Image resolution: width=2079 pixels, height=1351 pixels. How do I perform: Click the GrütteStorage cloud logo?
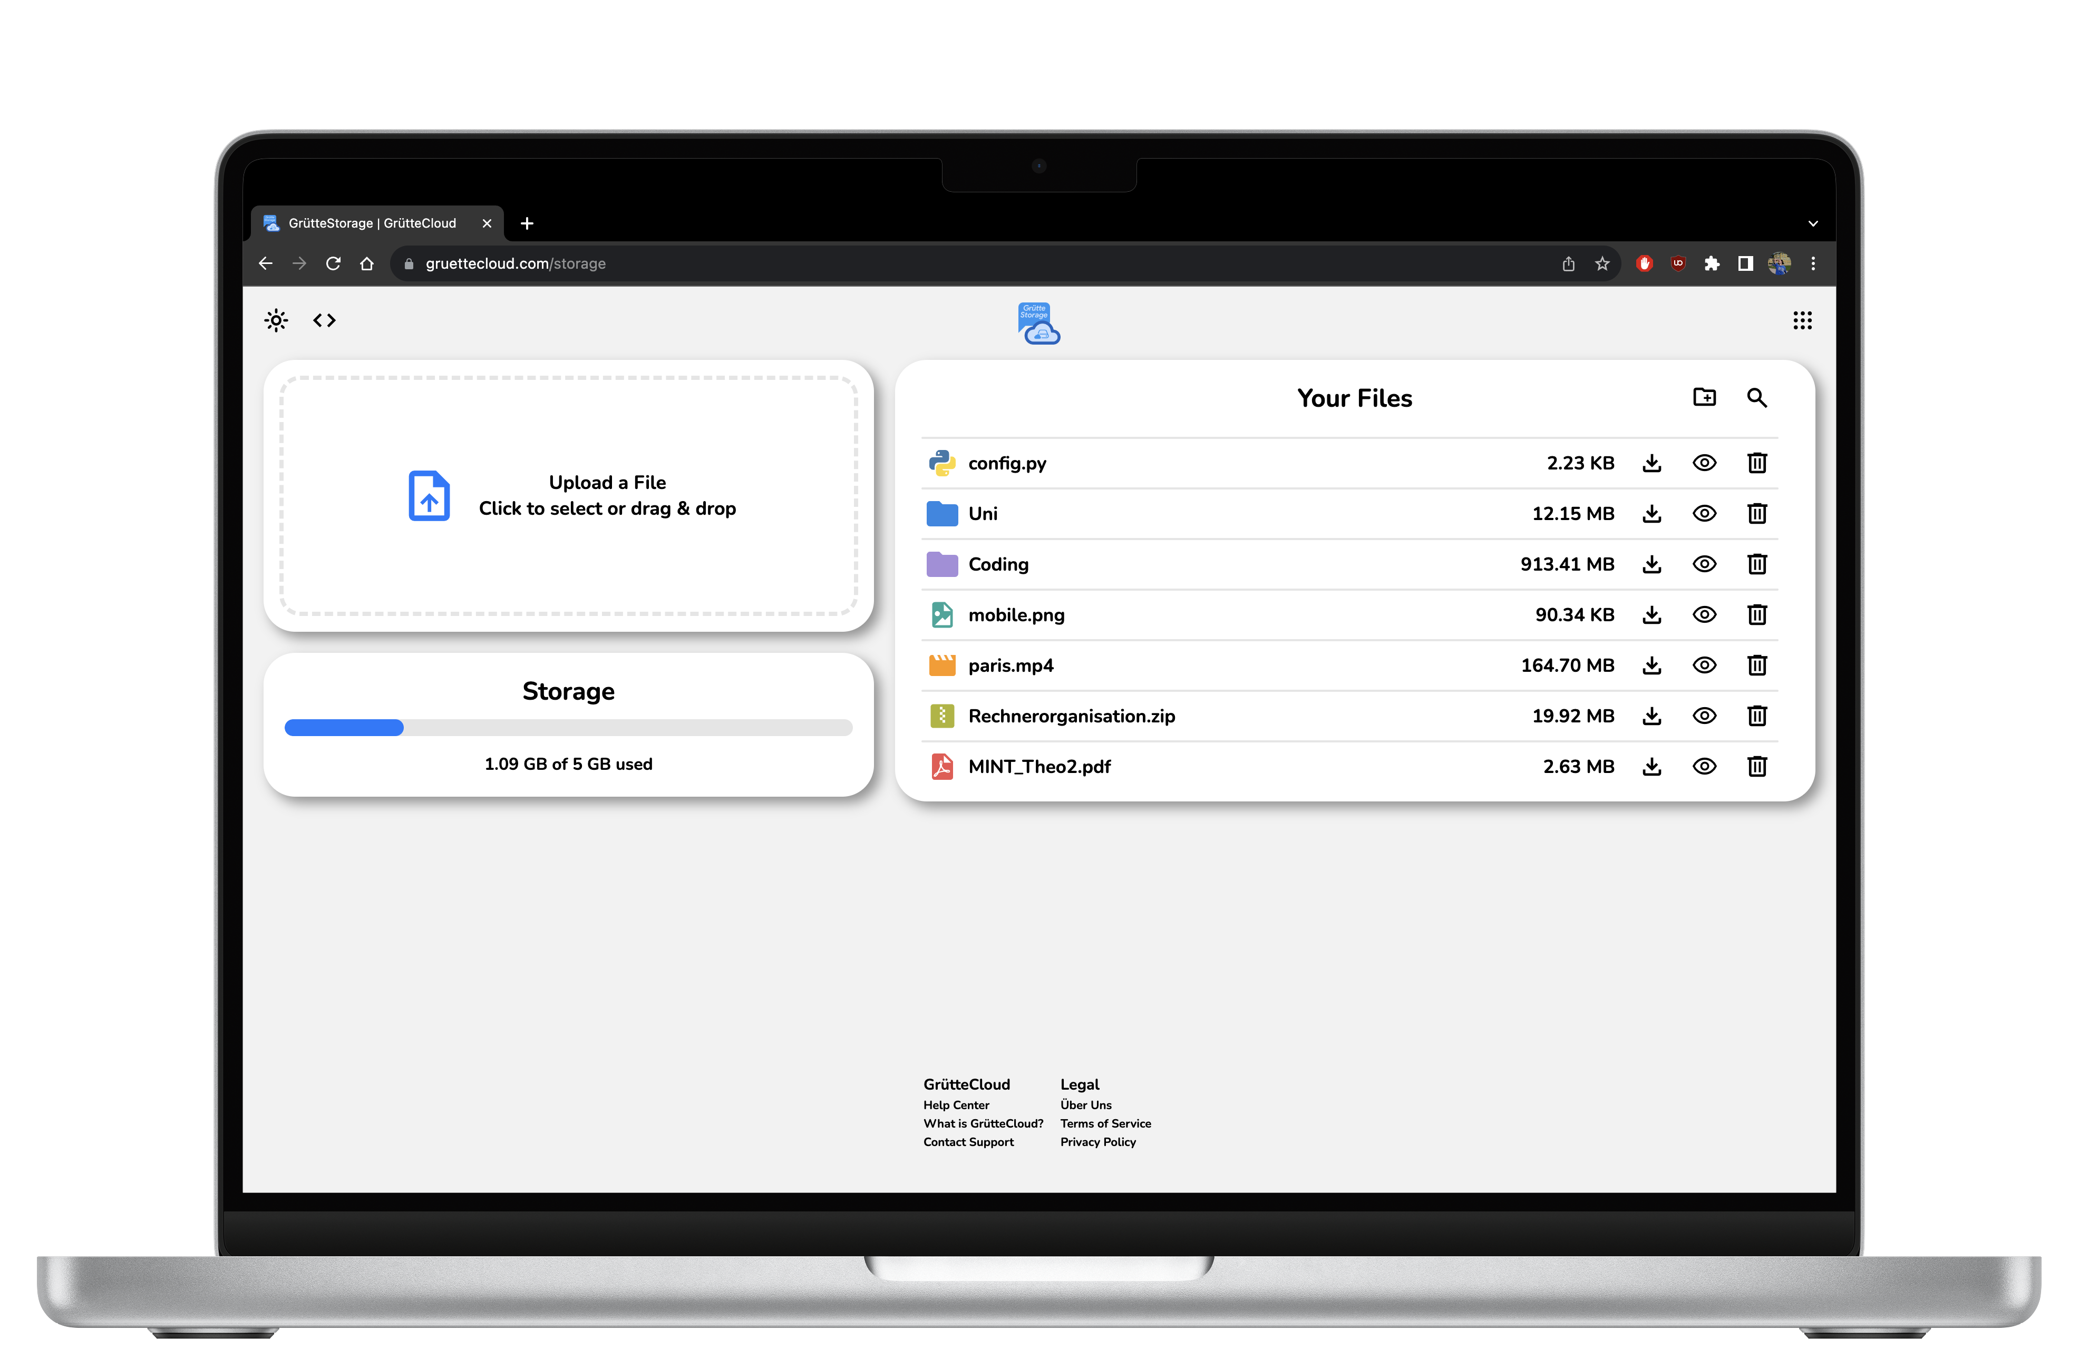tap(1038, 323)
